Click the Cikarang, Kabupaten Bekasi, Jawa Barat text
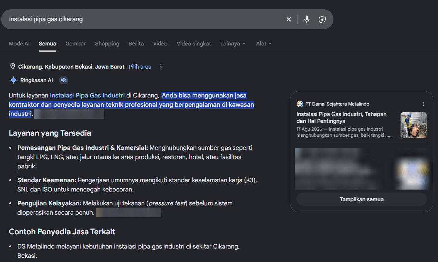Screen dimensions: 438x262 pyautogui.click(x=71, y=67)
